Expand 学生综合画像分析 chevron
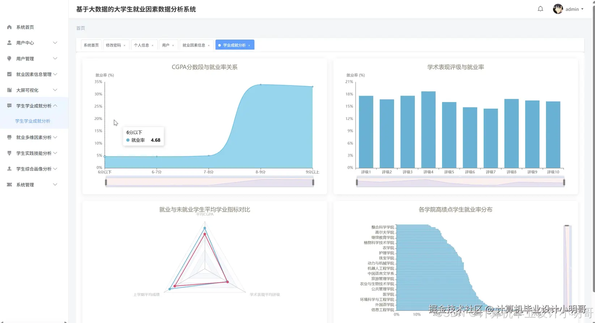 click(x=55, y=169)
